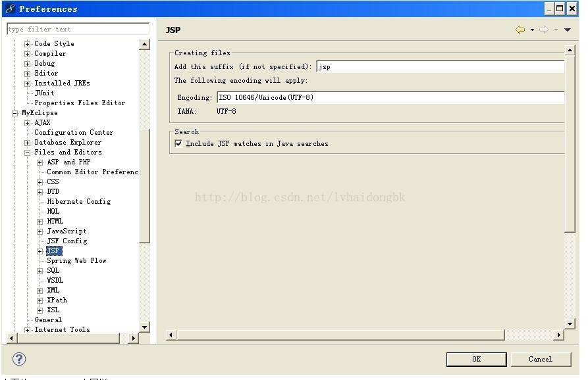588x380 pixels.
Task: Click tree scrollbar up arrow
Action: click(144, 44)
